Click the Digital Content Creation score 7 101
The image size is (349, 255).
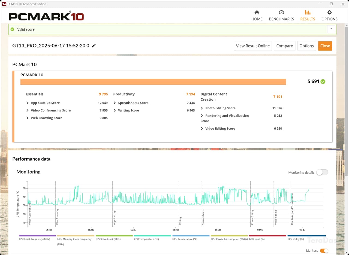click(278, 97)
